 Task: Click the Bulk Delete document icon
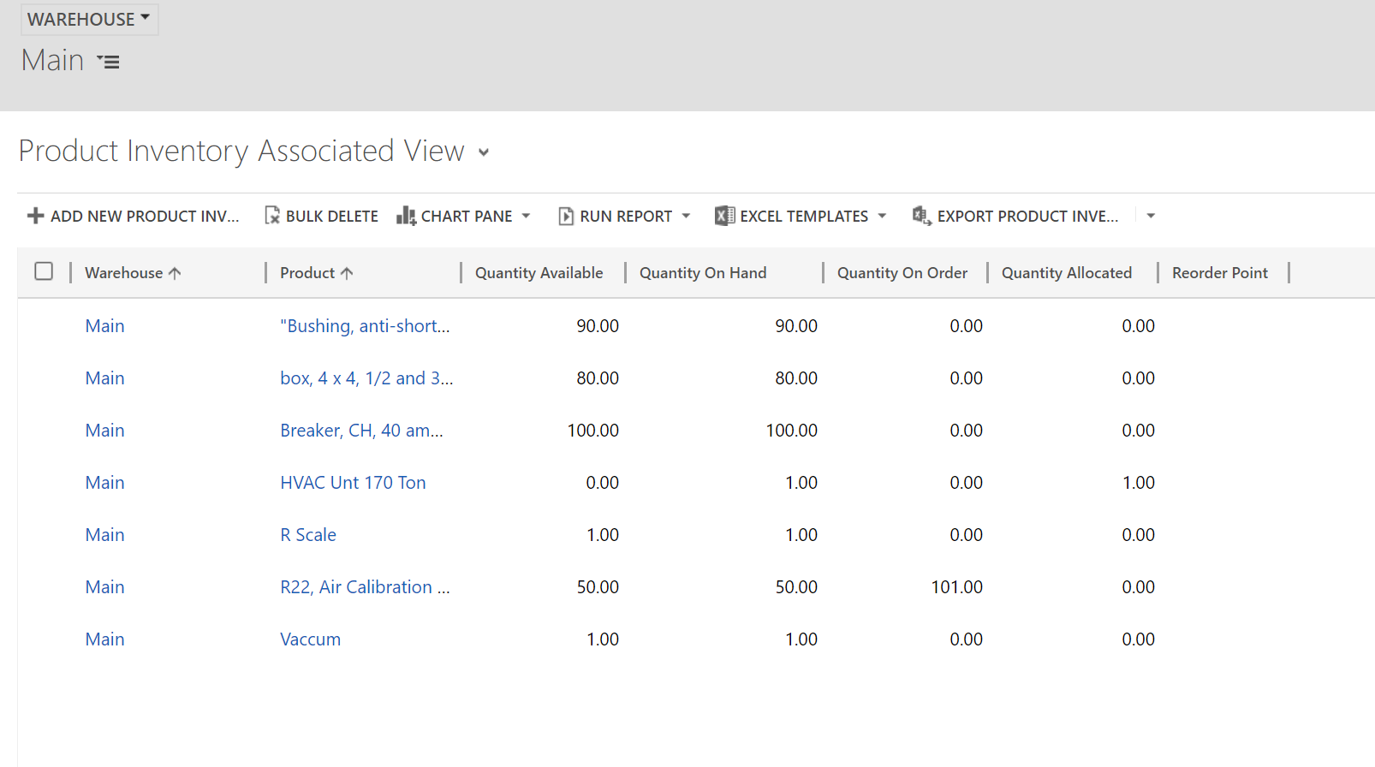click(272, 216)
